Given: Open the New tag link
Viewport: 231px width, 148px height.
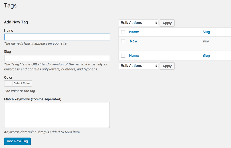Looking at the screenshot, I should tap(133, 41).
